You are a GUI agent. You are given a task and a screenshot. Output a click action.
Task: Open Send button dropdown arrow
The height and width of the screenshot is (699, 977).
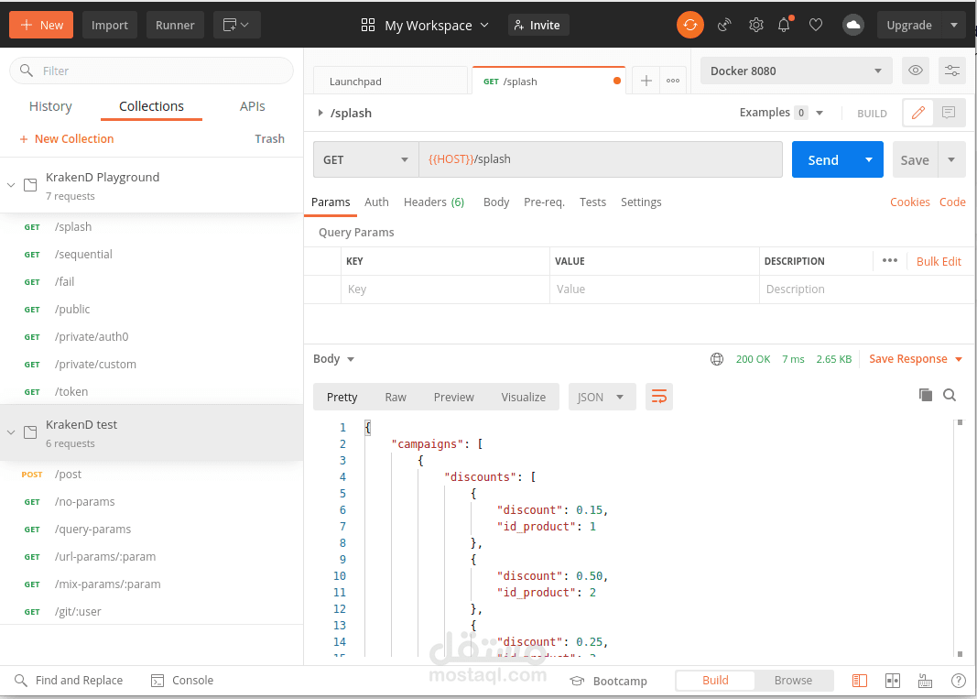(869, 159)
